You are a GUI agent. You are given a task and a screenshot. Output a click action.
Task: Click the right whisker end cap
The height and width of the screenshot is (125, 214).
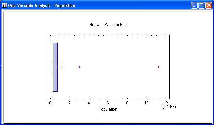pyautogui.click(x=63, y=67)
